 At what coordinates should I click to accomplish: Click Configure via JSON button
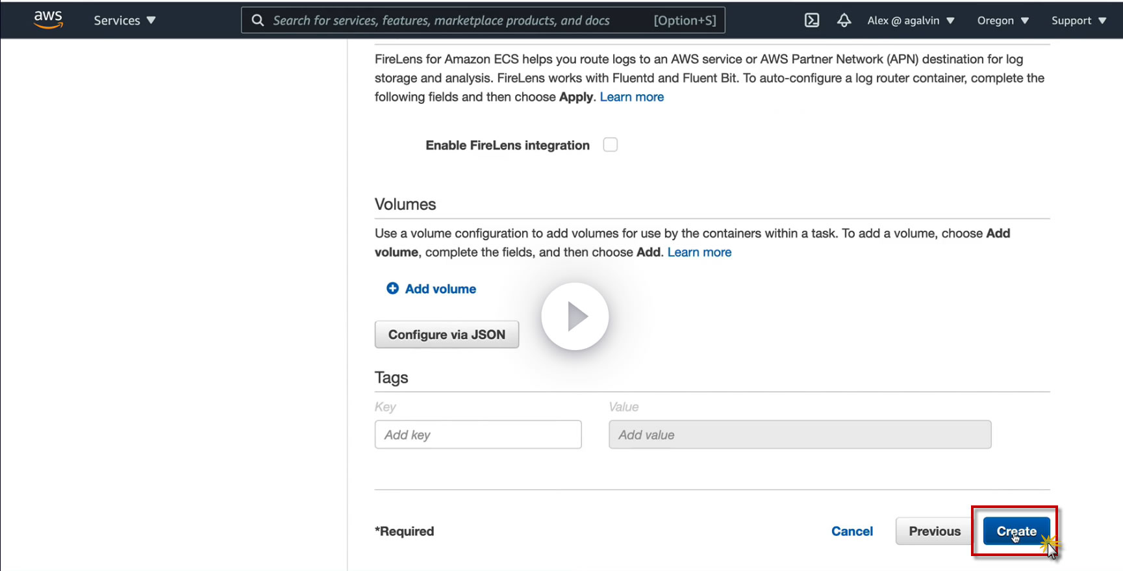click(446, 335)
